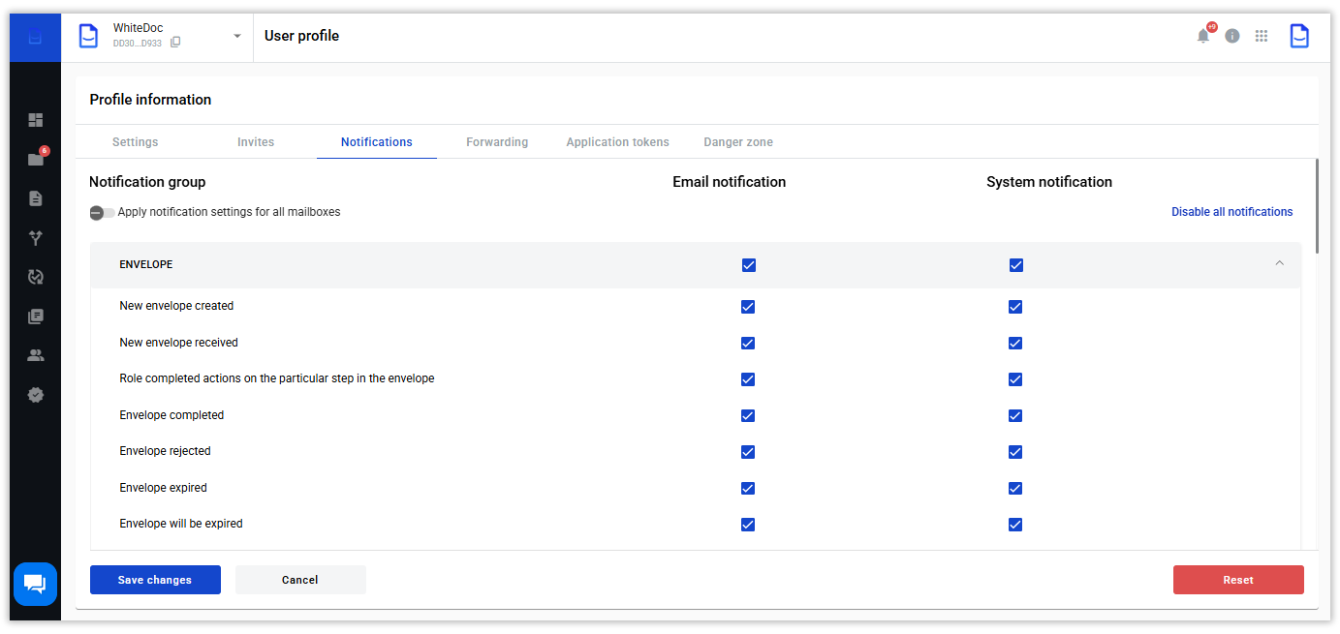
Task: Uncheck email notification for New envelope created
Action: pos(748,307)
